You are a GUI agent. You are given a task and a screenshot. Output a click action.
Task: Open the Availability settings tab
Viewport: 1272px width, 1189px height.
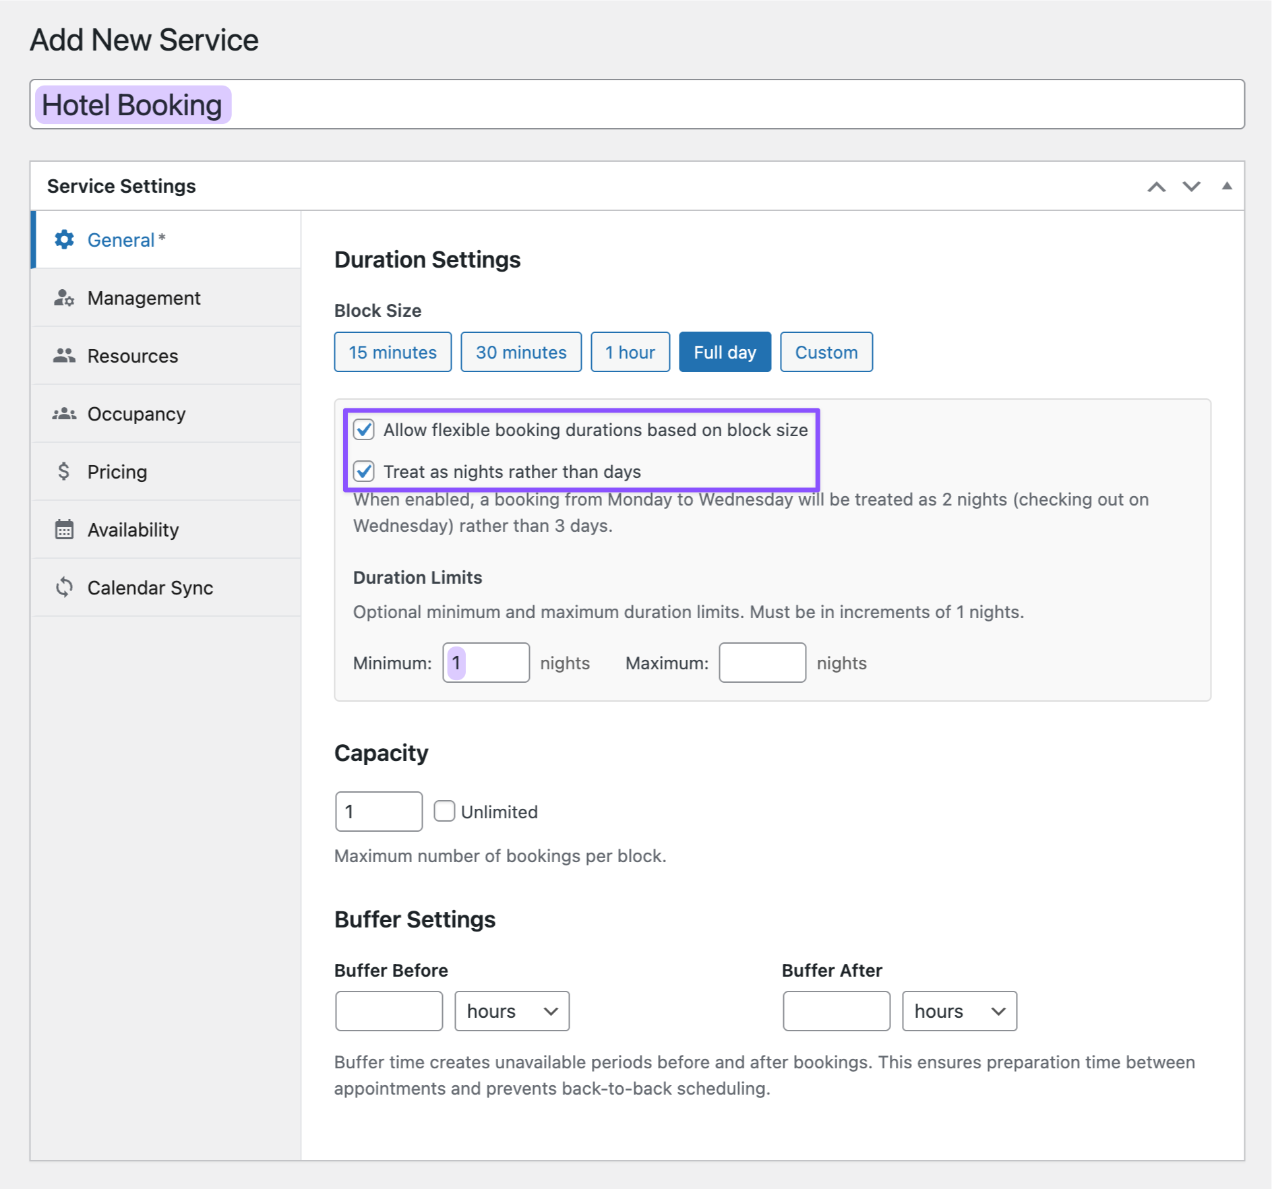tap(133, 530)
